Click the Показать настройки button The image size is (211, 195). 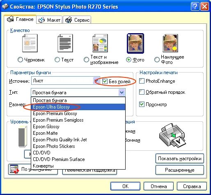pos(180,159)
